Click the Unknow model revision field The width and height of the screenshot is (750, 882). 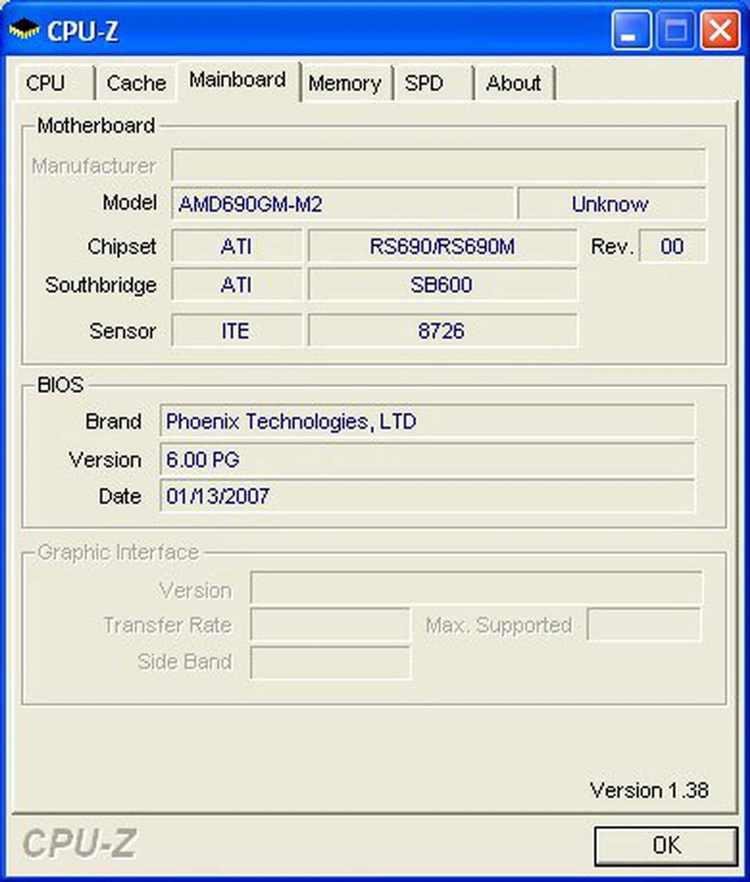[x=611, y=204]
